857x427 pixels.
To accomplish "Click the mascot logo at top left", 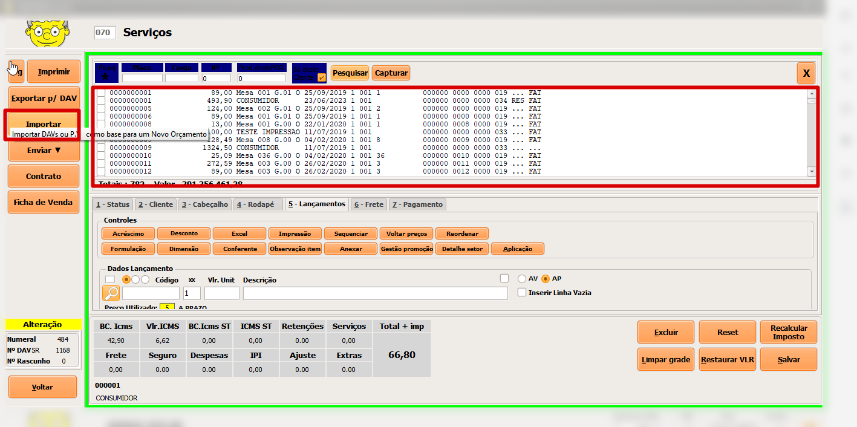I will click(x=47, y=33).
